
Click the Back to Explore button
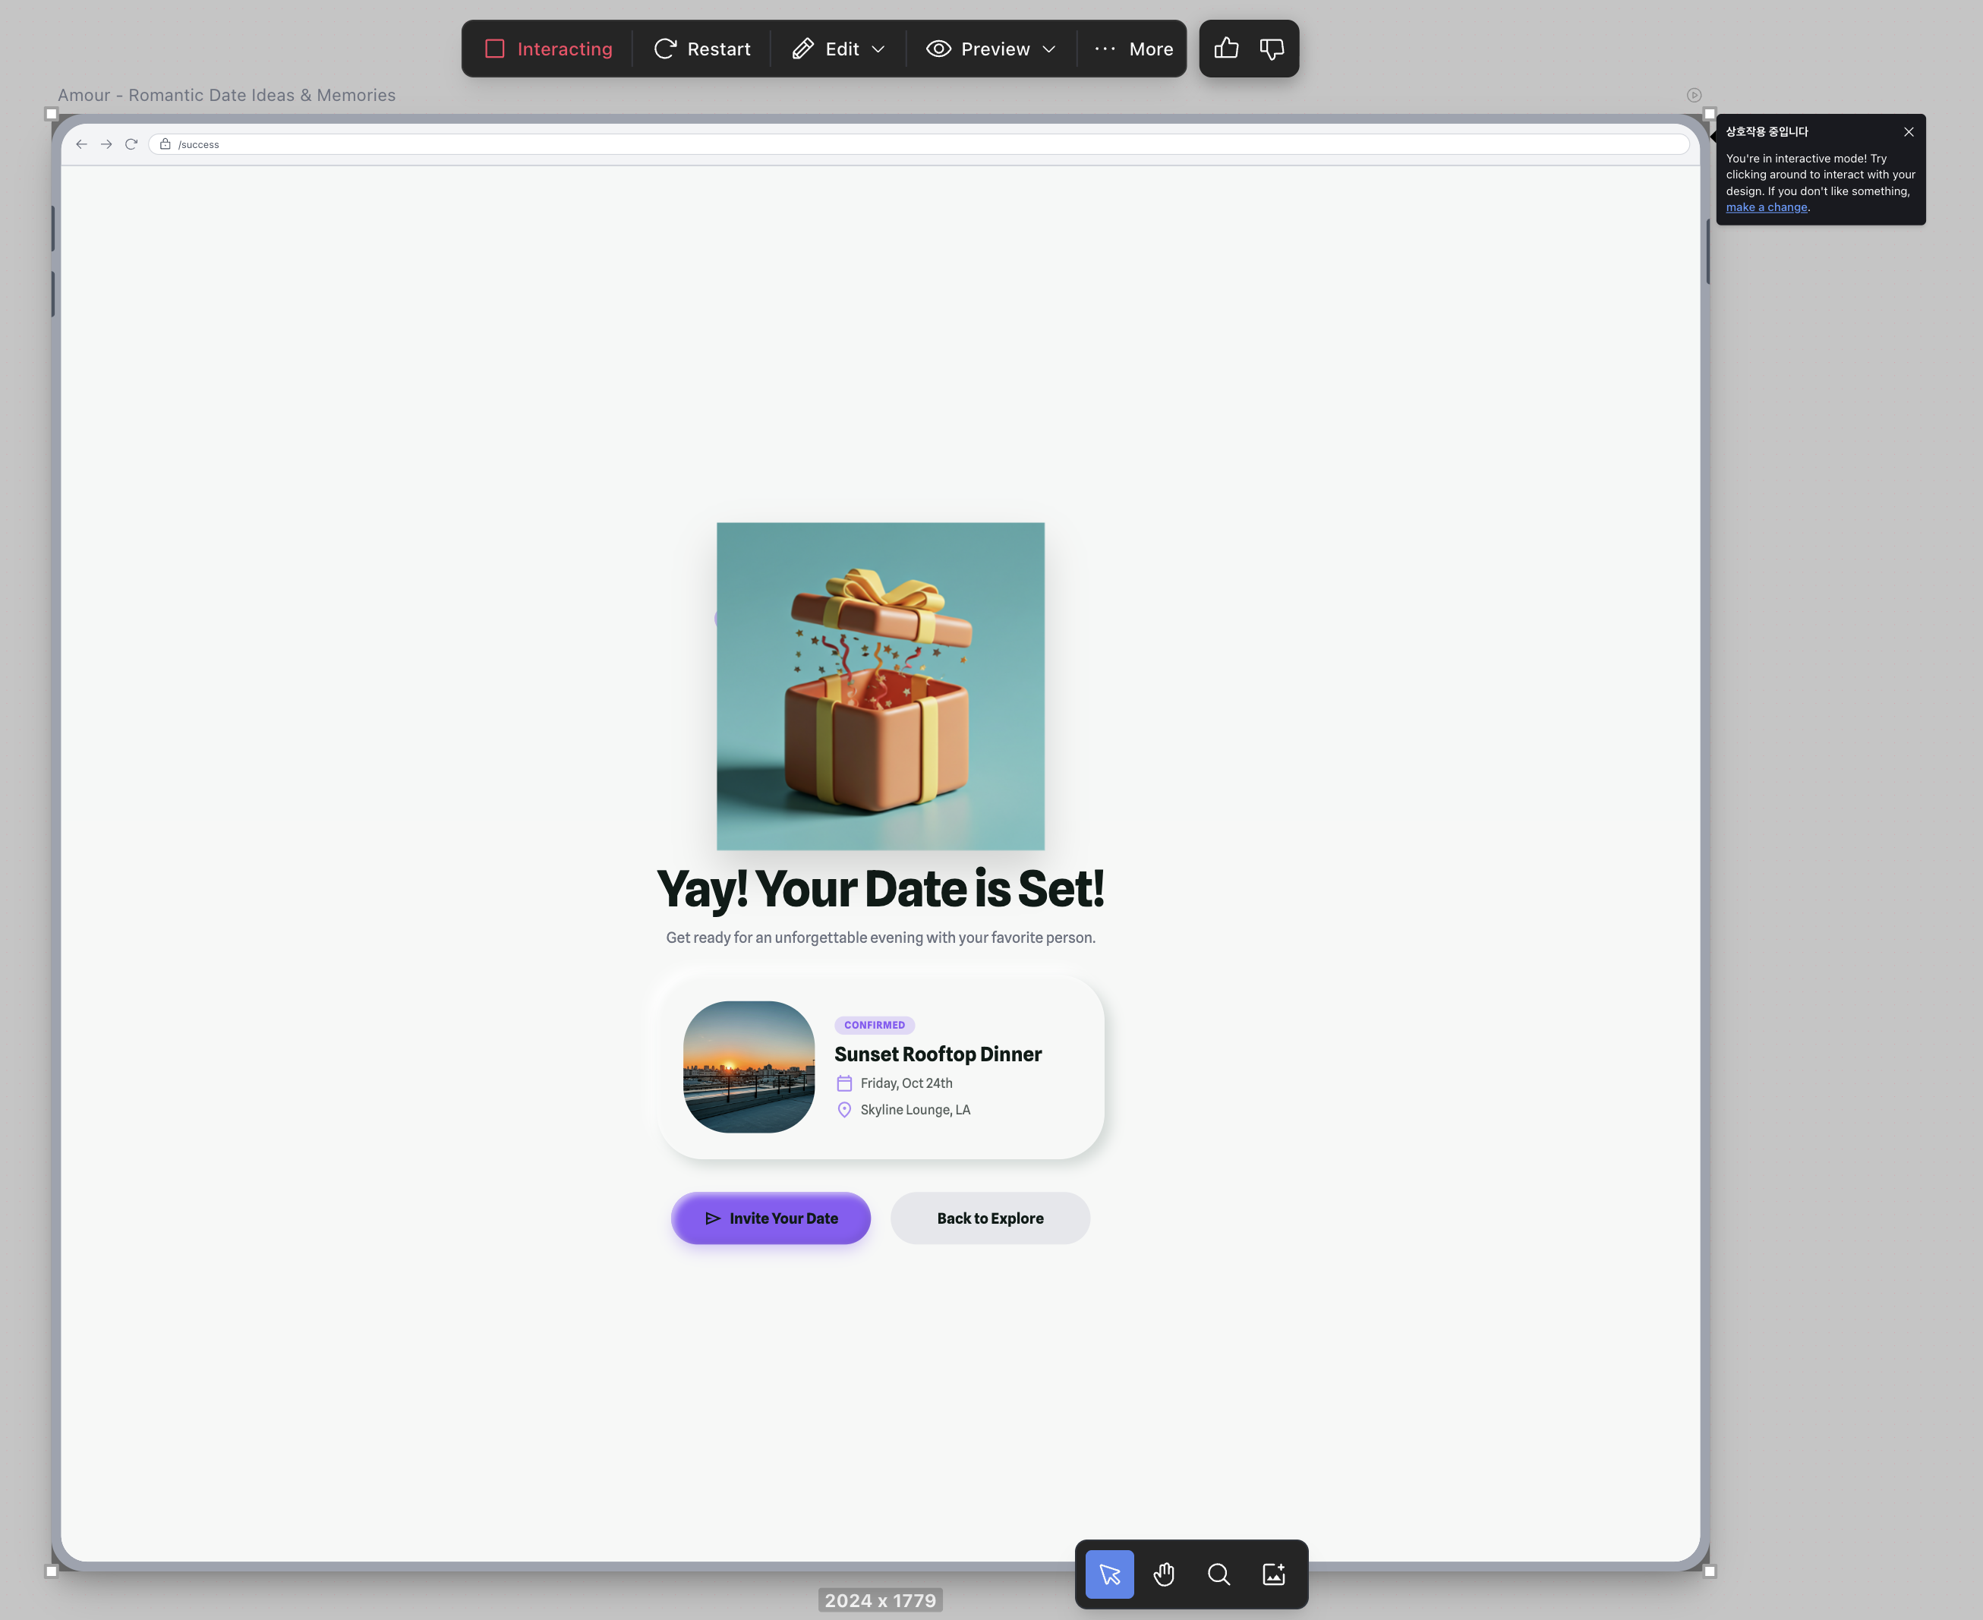[x=990, y=1218]
